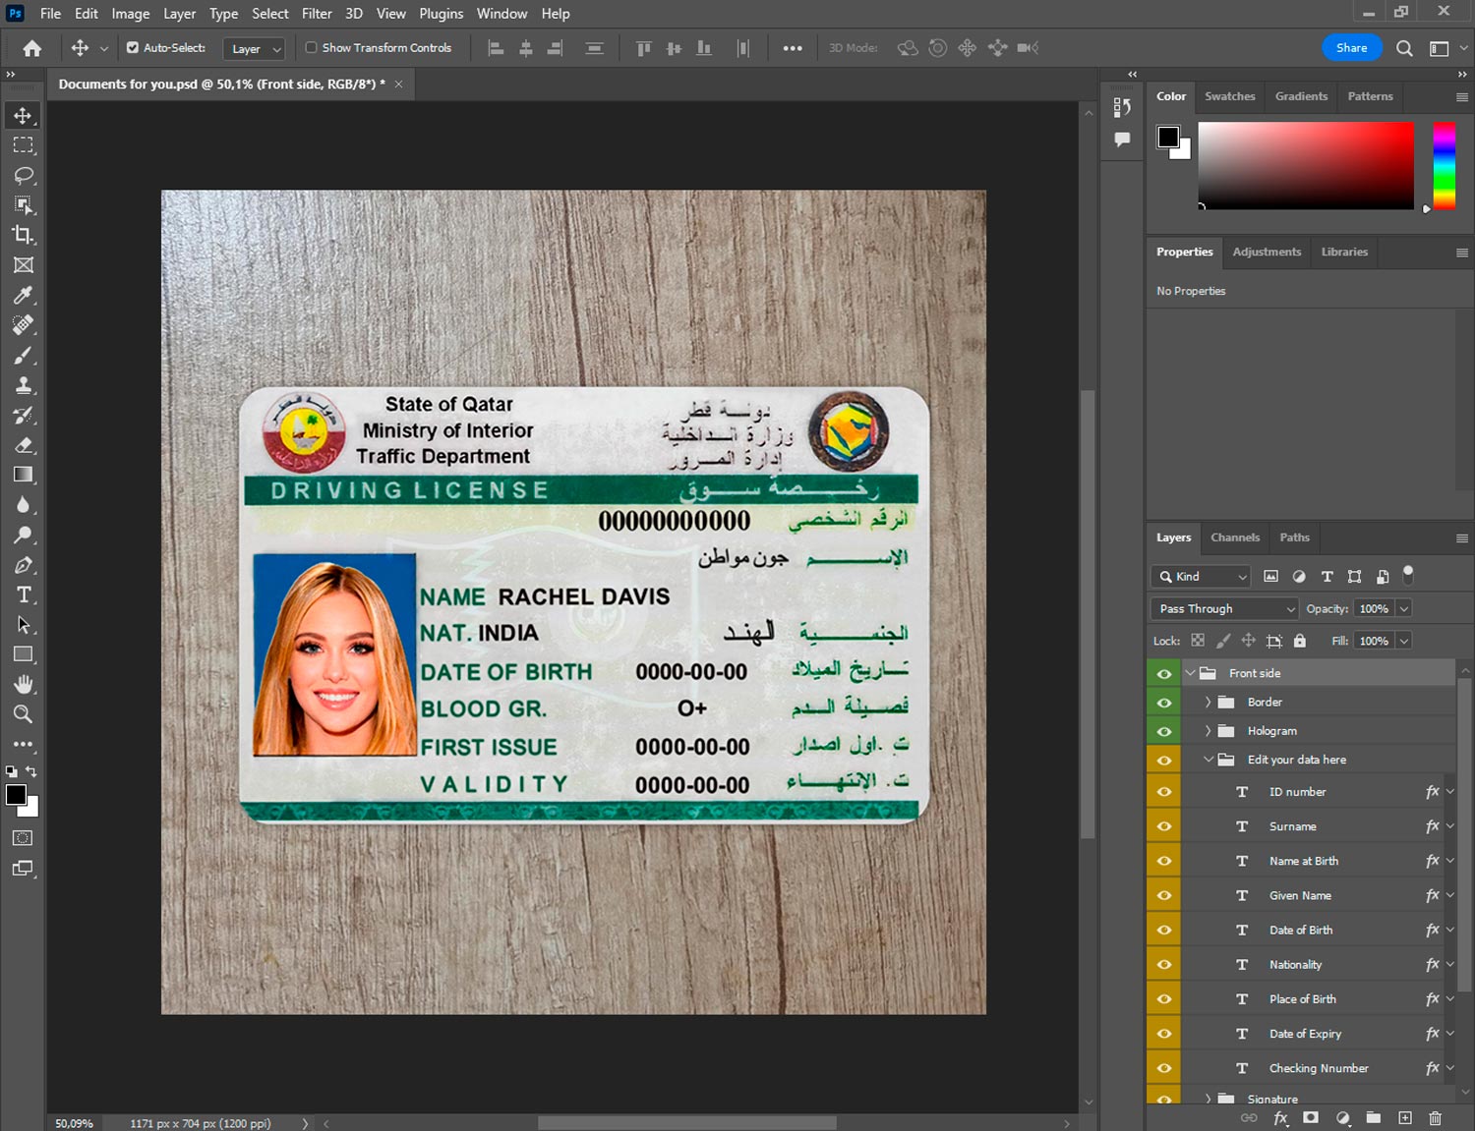Viewport: 1475px width, 1131px height.
Task: Create a new layer with plus icon
Action: (1405, 1118)
